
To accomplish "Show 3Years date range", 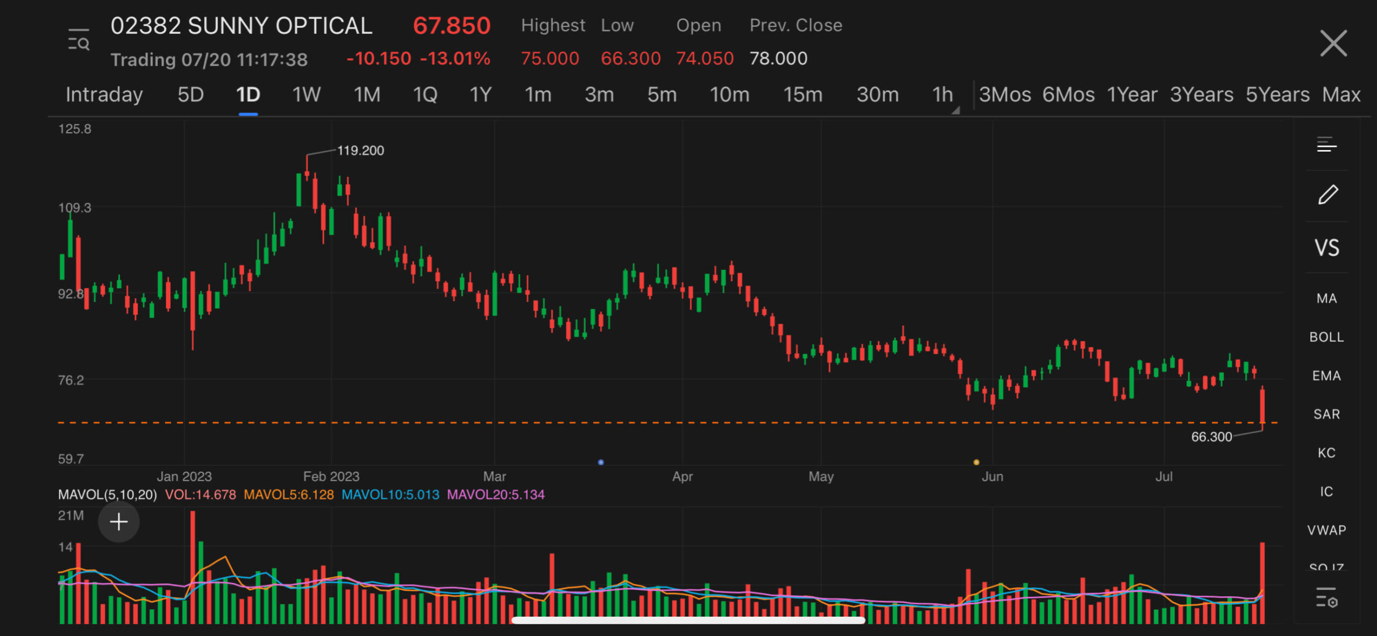I will tap(1202, 95).
